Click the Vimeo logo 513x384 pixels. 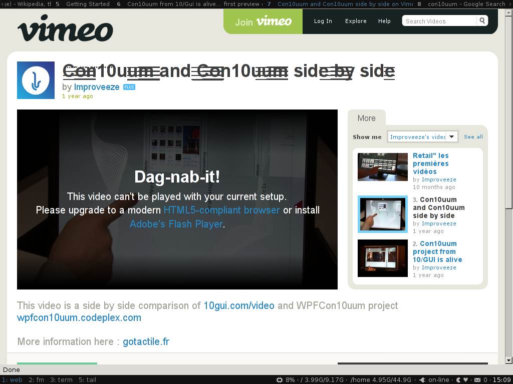tap(65, 28)
